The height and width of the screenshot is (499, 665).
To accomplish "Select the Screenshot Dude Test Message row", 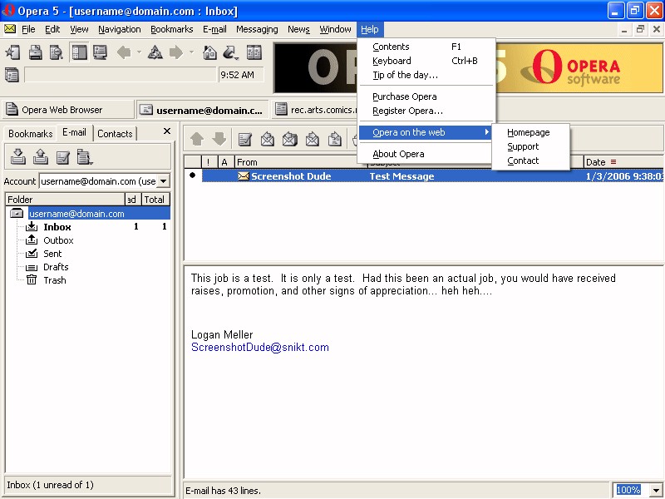I will pos(432,176).
